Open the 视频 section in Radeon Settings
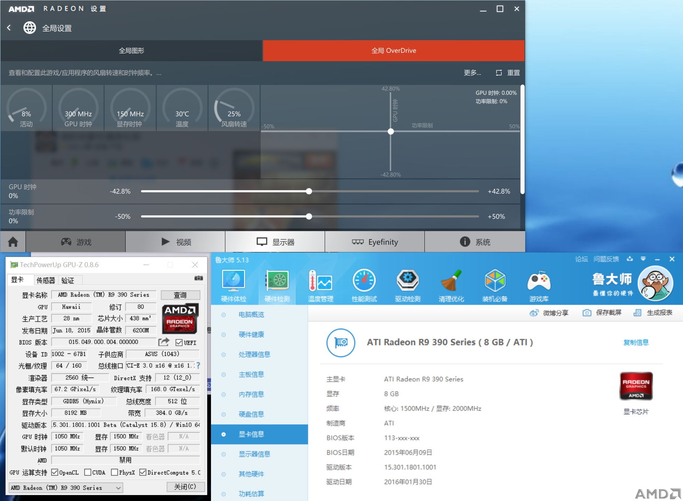 point(175,242)
